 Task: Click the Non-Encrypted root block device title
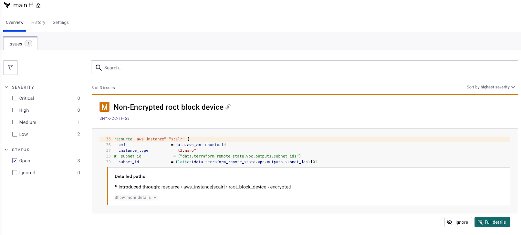coord(168,107)
